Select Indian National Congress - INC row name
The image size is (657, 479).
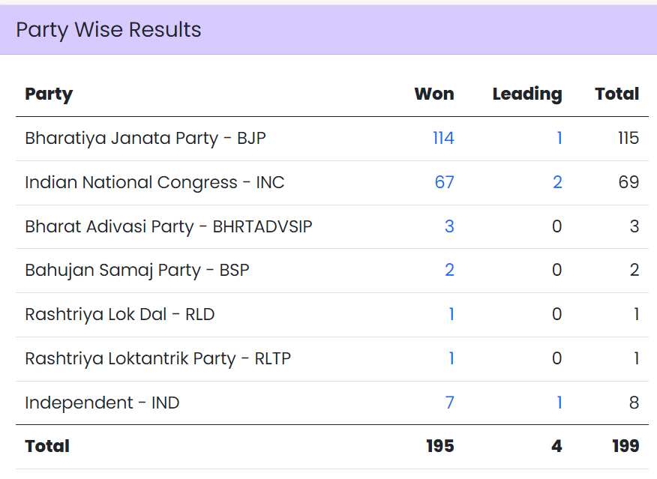point(154,183)
